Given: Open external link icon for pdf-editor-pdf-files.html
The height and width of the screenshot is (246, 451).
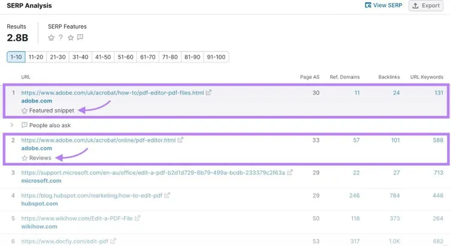Looking at the screenshot, I should click(209, 92).
